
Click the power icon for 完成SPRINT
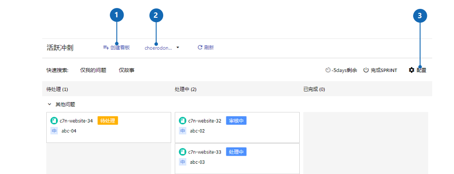coord(366,70)
